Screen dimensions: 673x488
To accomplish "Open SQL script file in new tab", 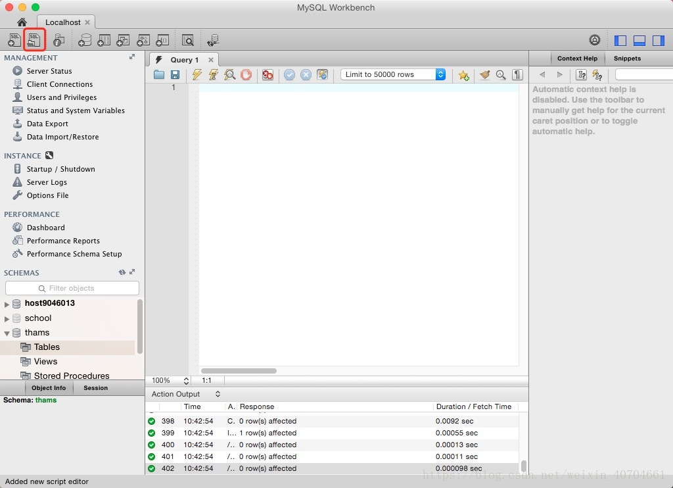I will click(34, 40).
